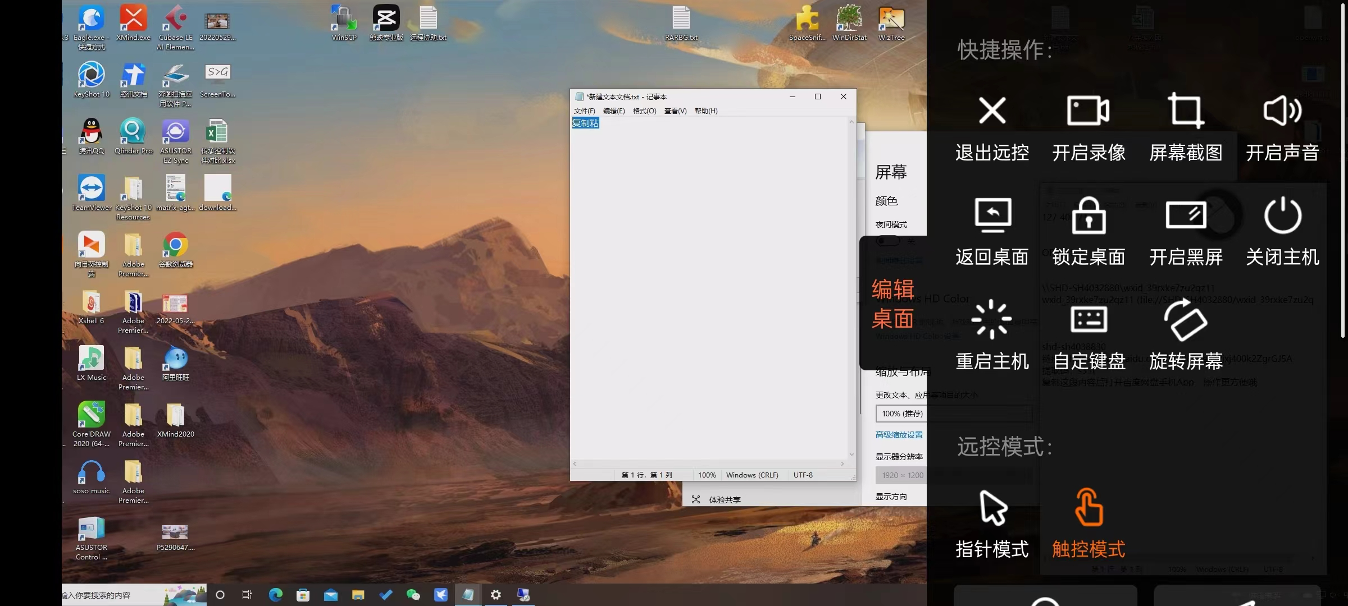Select Qfinder Pro desktop icon
The height and width of the screenshot is (606, 1348).
[x=134, y=136]
